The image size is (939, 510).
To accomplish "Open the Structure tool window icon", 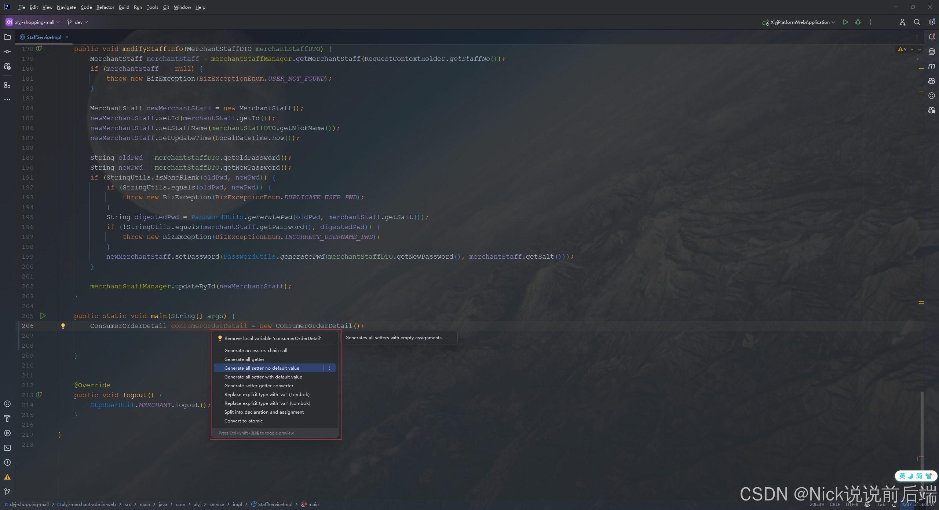I will 7,85.
